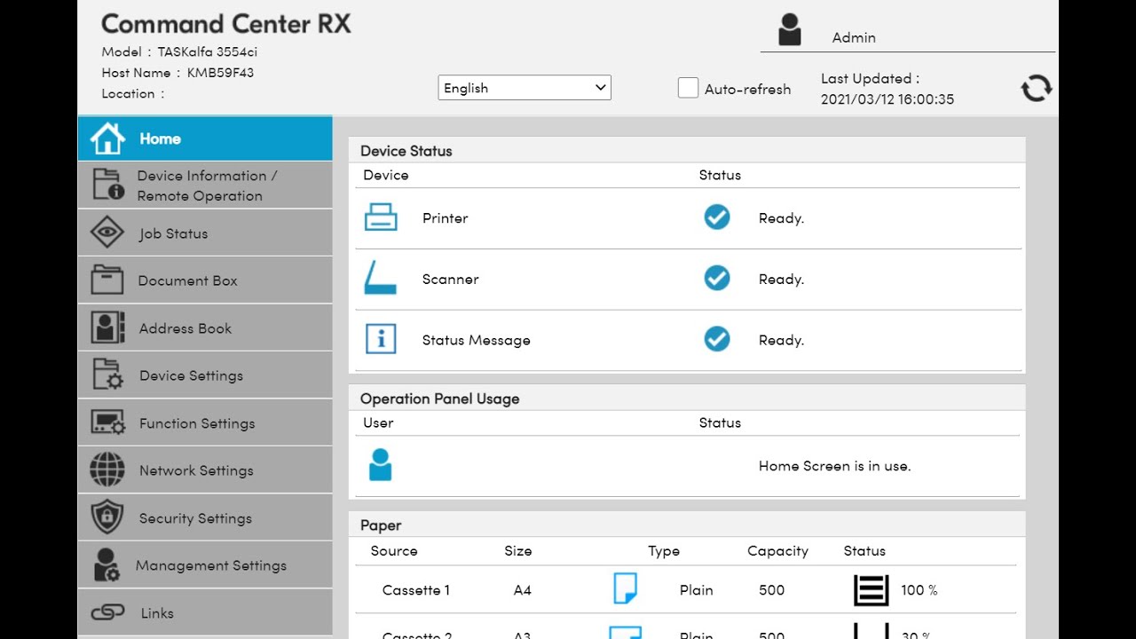Select the Document Box menu entry
Viewport: 1136px width, 639px height.
pos(205,280)
